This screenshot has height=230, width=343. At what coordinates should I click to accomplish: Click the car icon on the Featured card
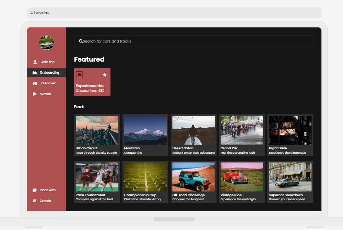pos(79,75)
